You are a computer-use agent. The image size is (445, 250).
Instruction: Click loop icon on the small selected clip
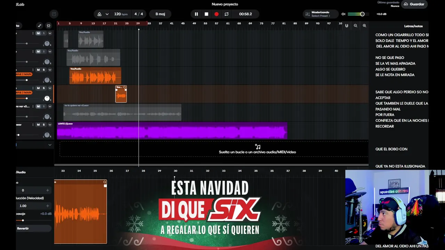(125, 87)
